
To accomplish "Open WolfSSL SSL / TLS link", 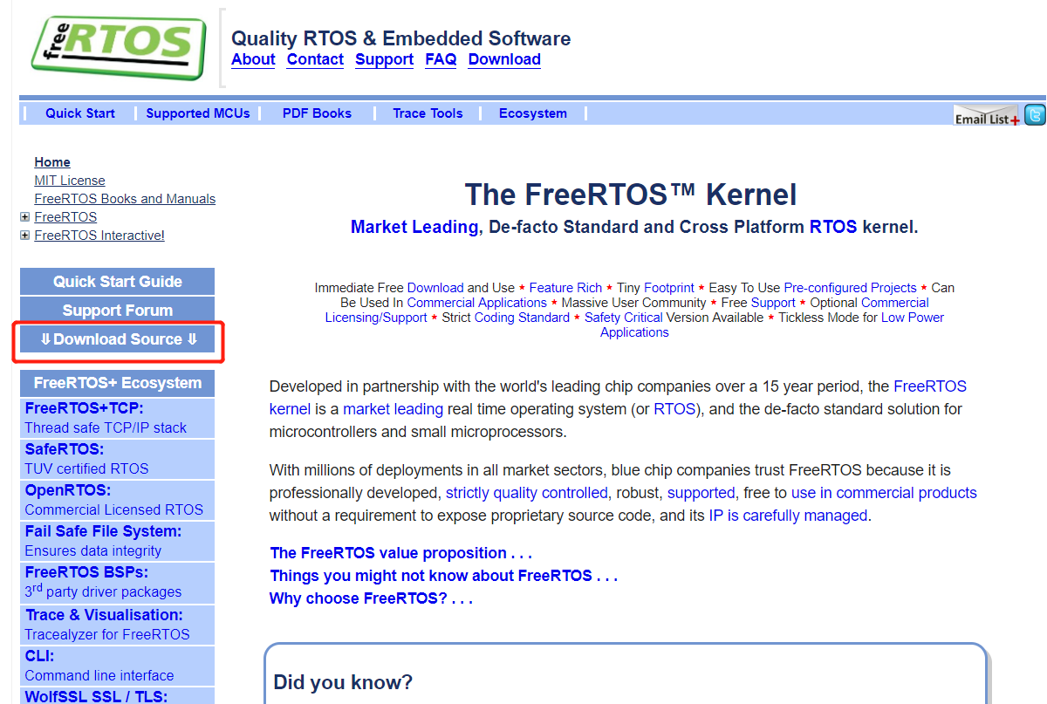I will point(117,696).
